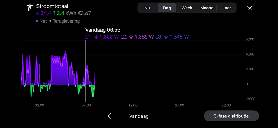
Task: Click the electricity pylon icon
Action: (30, 8)
